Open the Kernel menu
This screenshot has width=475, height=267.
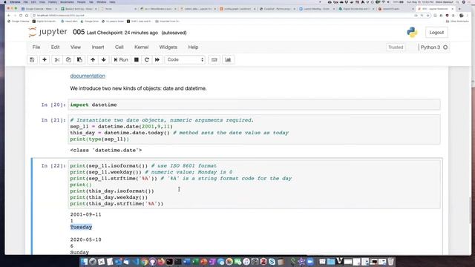pos(142,47)
